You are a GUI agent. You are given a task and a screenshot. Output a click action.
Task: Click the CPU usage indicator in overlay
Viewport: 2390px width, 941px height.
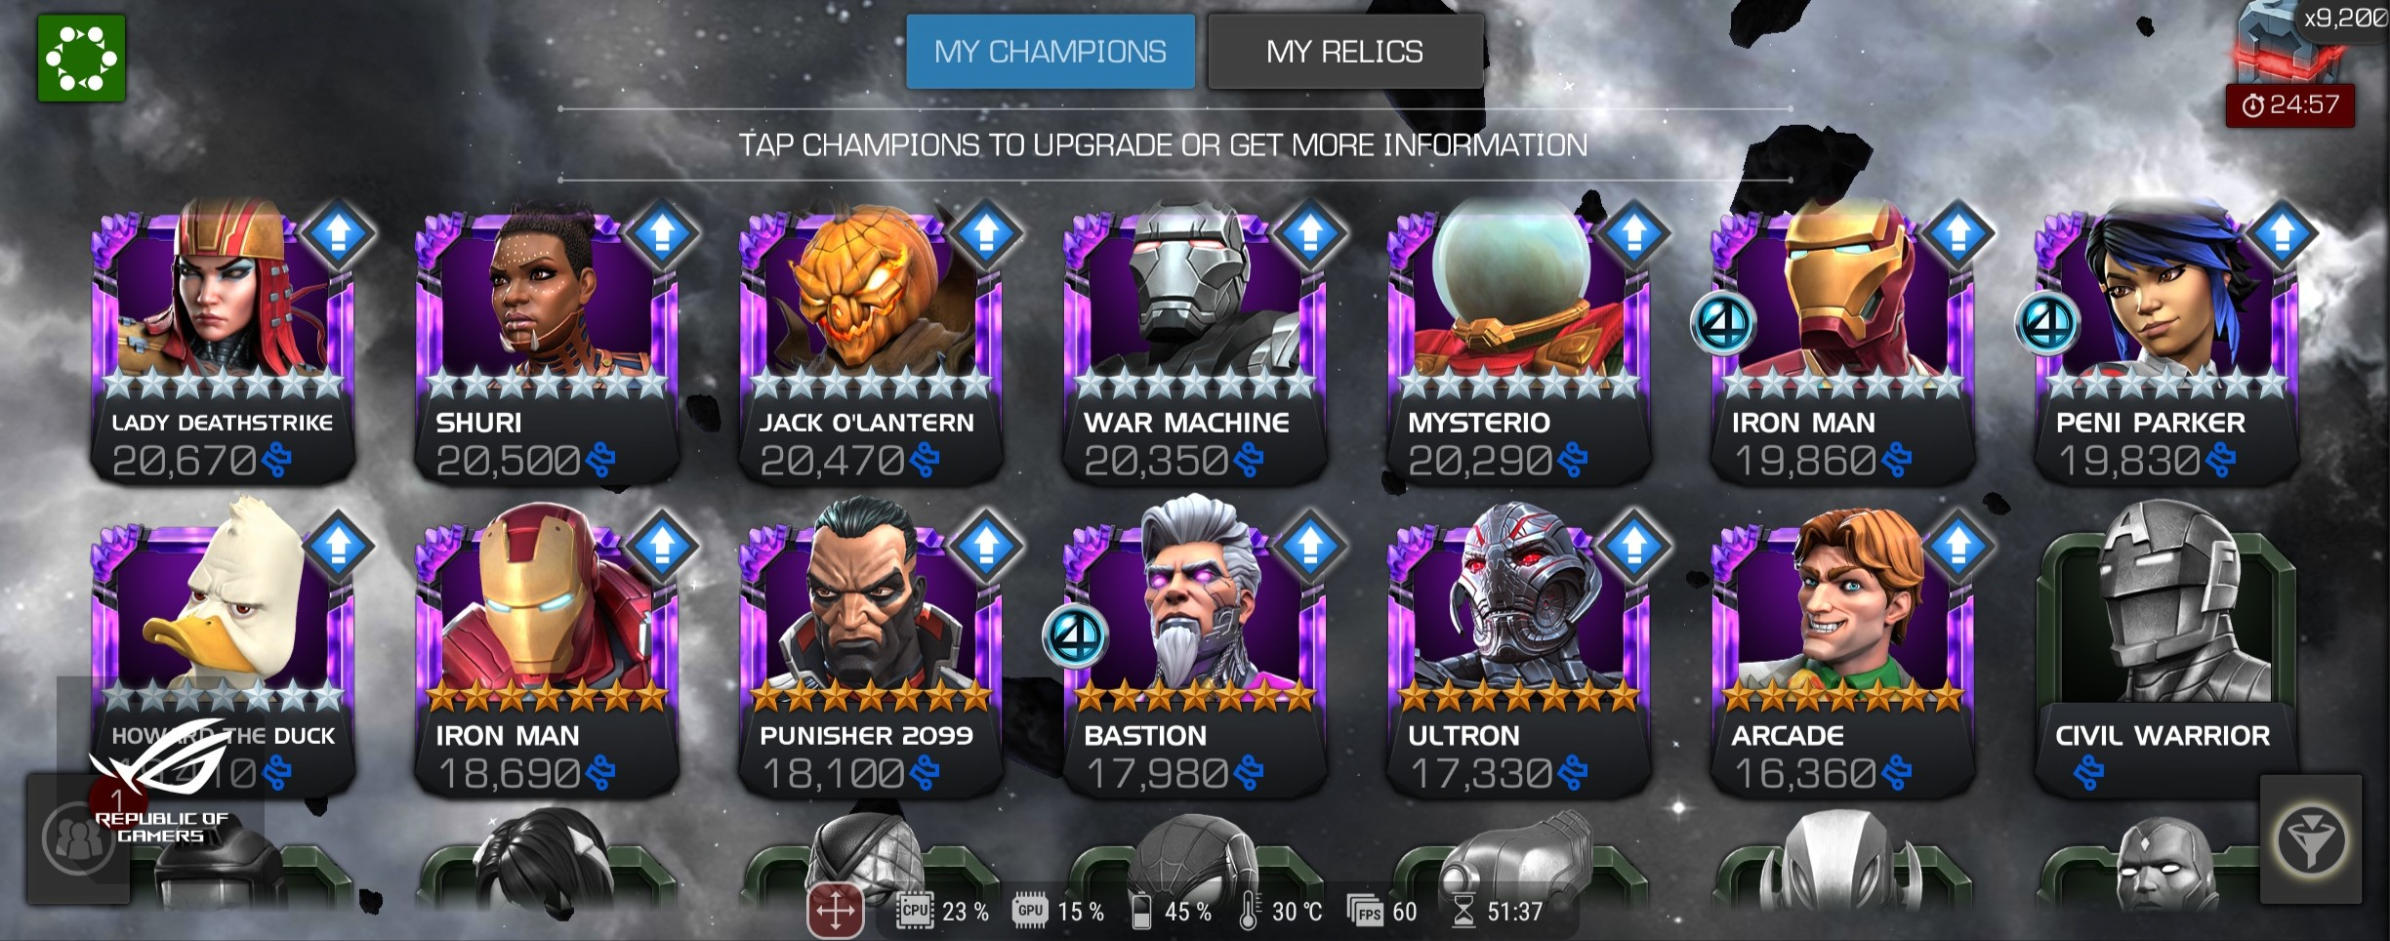pos(942,911)
